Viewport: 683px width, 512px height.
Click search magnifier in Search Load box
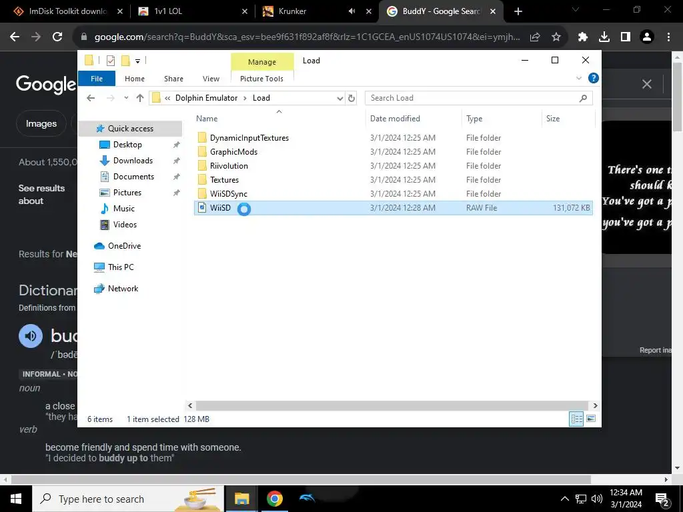click(x=583, y=98)
